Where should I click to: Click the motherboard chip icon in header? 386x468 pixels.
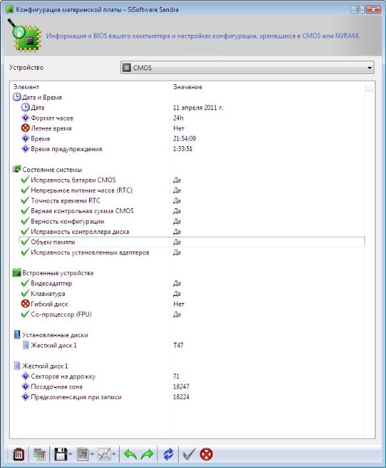click(25, 36)
